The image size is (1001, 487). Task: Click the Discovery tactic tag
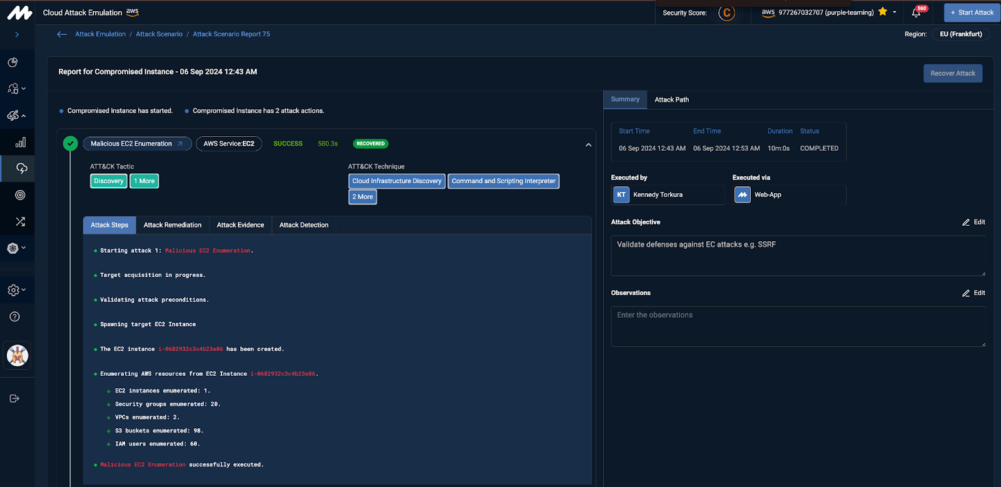tap(109, 181)
